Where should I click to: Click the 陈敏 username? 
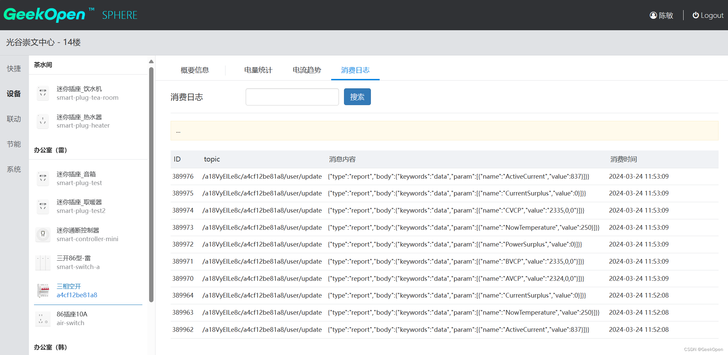[666, 15]
